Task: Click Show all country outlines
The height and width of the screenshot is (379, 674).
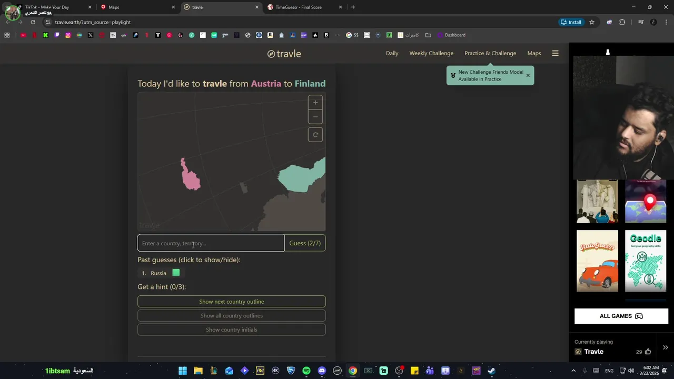Action: [x=232, y=316]
